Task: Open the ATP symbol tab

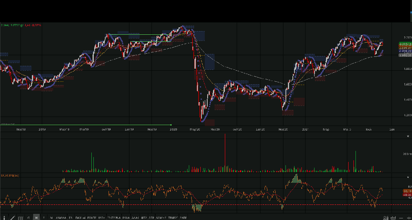Action: pos(152,218)
